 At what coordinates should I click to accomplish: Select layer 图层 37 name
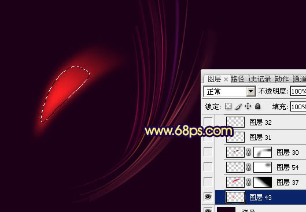[287, 183]
